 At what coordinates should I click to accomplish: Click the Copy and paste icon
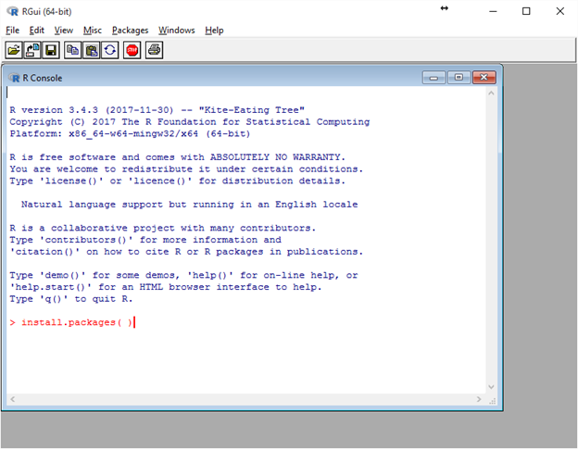pyautogui.click(x=110, y=50)
